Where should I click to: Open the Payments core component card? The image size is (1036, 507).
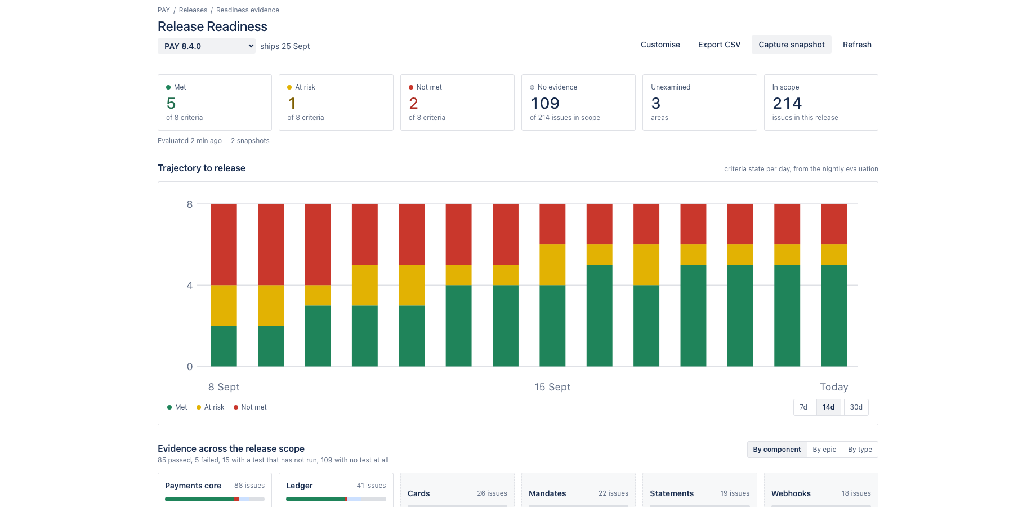(x=215, y=490)
